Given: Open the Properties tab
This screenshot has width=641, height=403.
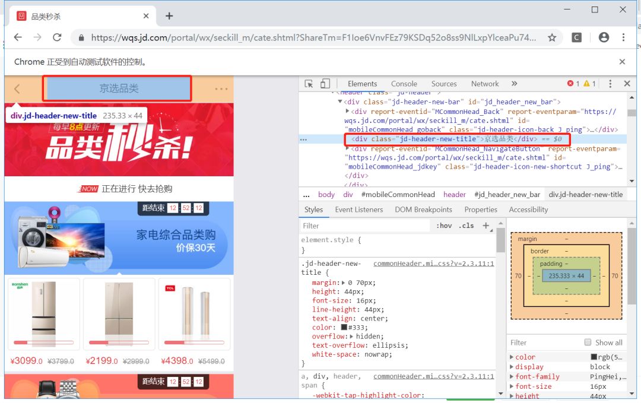Looking at the screenshot, I should coord(481,210).
